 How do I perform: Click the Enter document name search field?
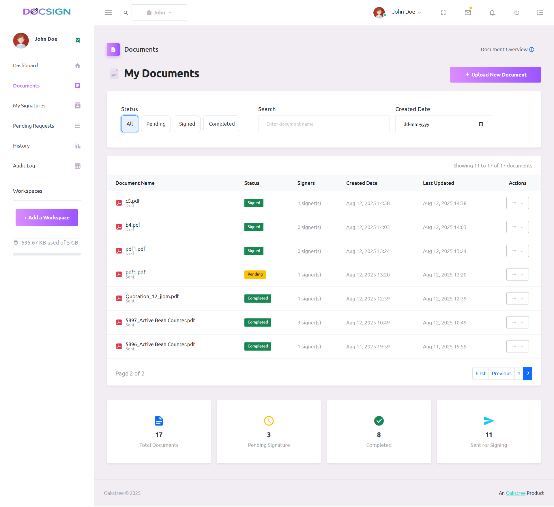click(x=323, y=124)
